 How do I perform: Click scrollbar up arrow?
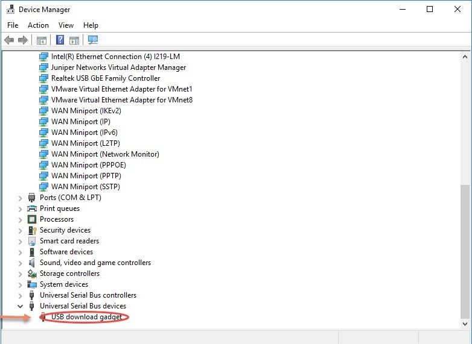tap(465, 57)
